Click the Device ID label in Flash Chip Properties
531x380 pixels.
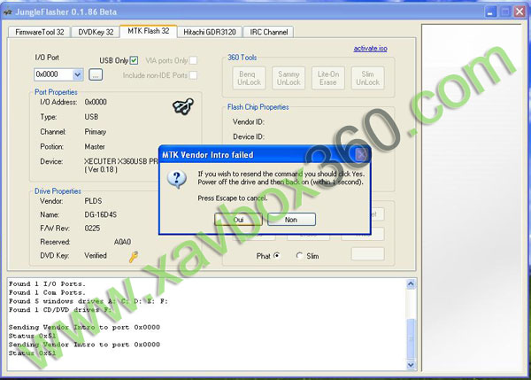[x=249, y=136]
